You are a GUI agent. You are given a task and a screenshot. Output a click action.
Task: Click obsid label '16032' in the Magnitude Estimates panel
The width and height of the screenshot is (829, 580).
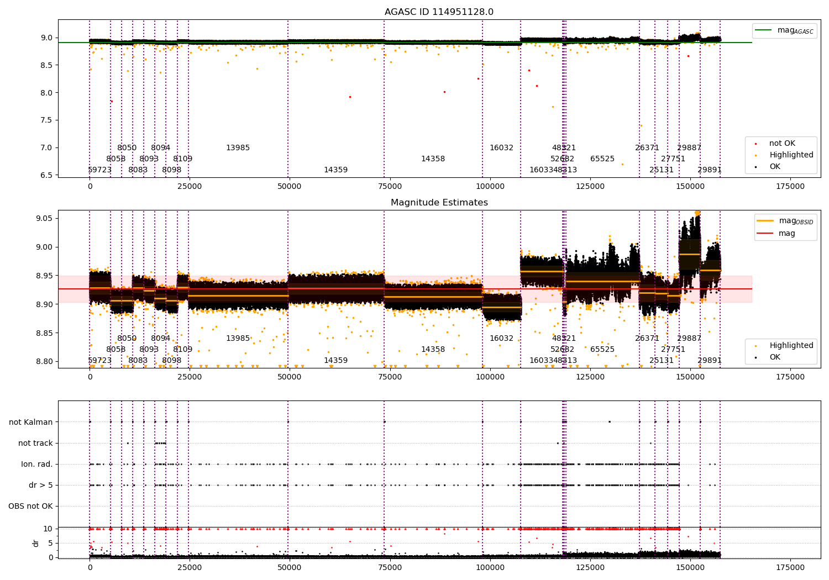501,339
